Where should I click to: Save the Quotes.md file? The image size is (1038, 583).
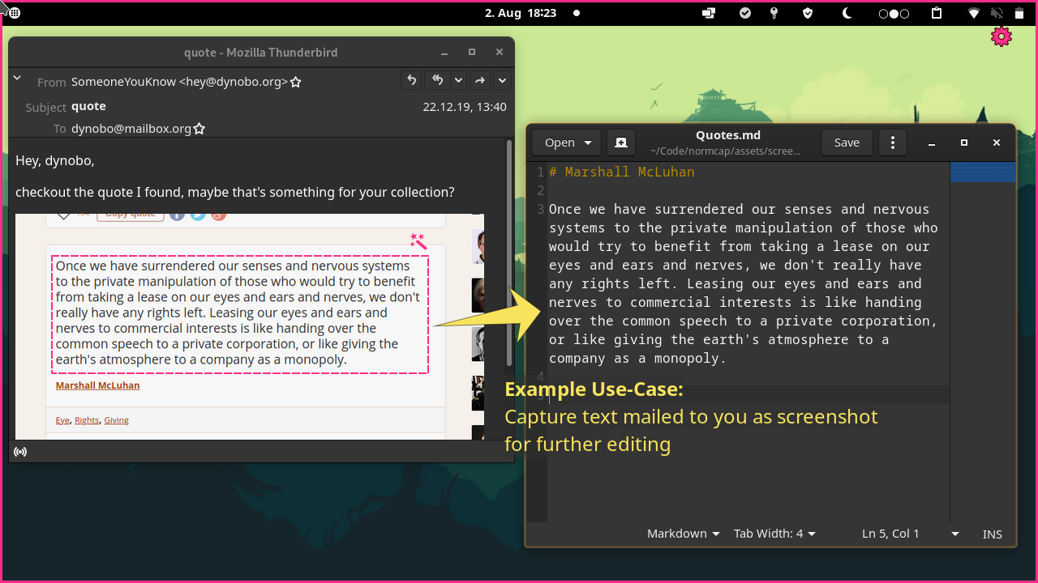coord(847,143)
